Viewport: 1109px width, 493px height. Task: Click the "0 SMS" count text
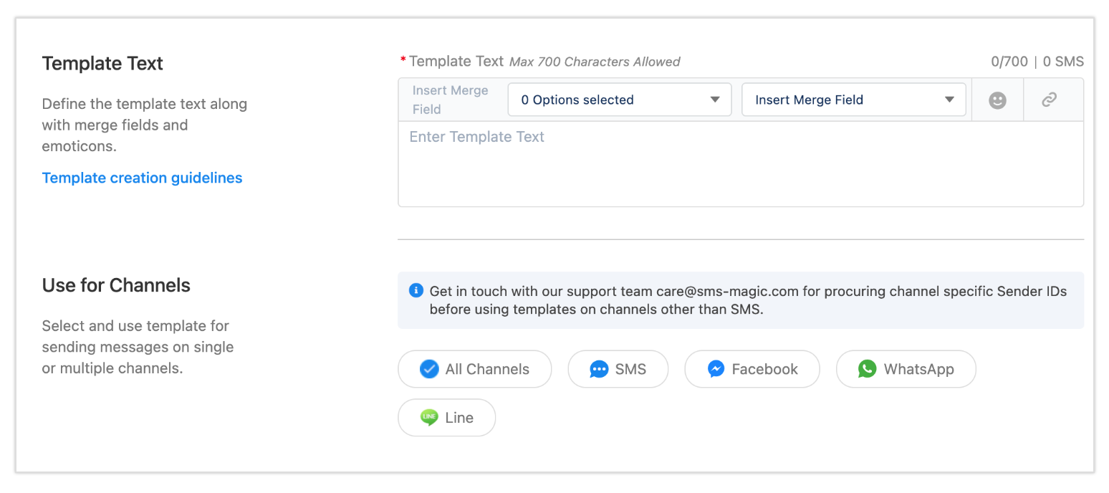pyautogui.click(x=1063, y=62)
